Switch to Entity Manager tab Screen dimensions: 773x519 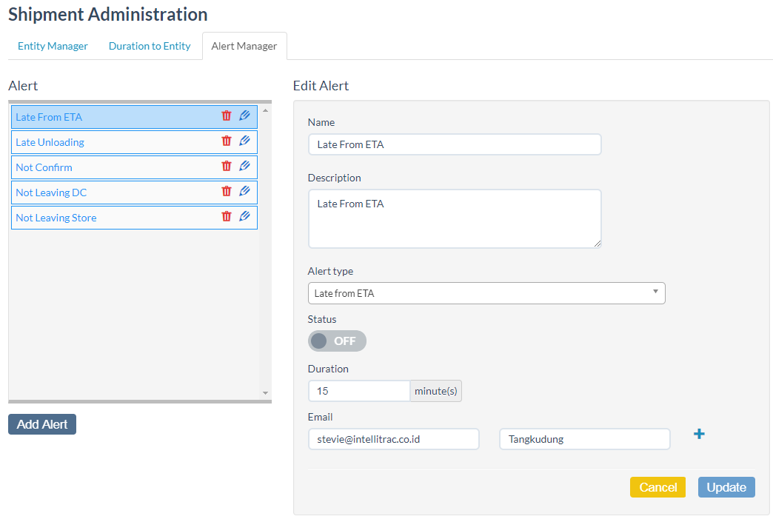click(x=53, y=46)
